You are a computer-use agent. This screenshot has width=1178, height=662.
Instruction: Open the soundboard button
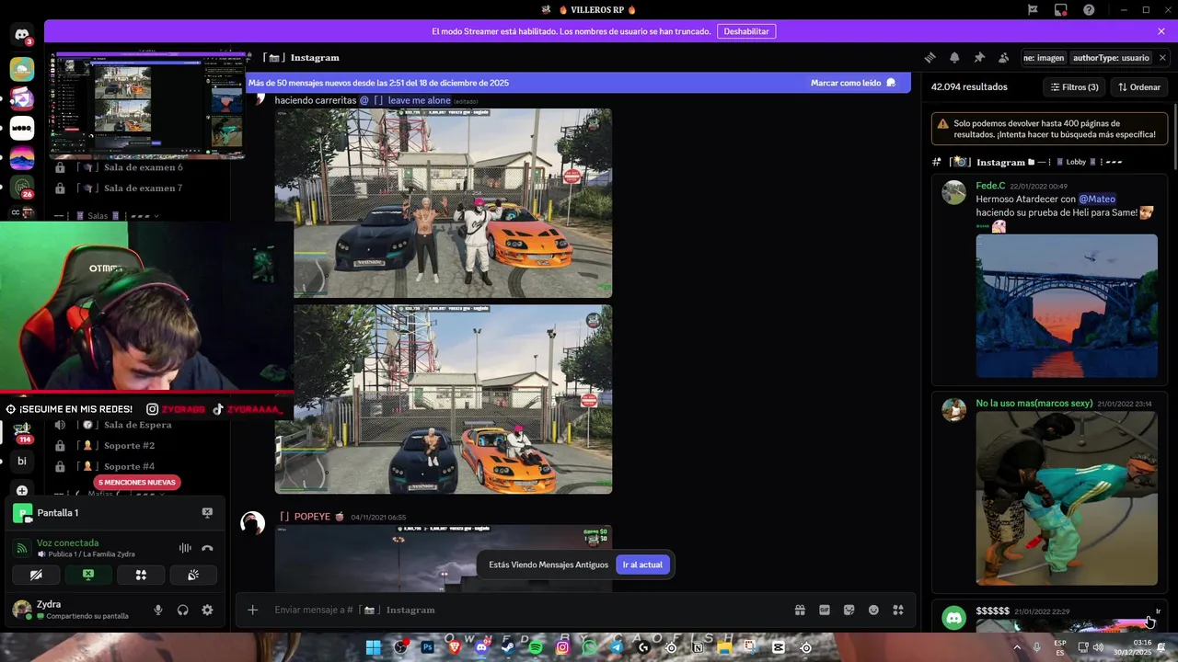pos(193,575)
